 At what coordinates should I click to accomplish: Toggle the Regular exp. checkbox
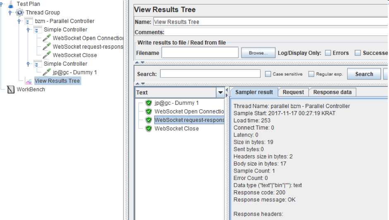click(x=311, y=74)
